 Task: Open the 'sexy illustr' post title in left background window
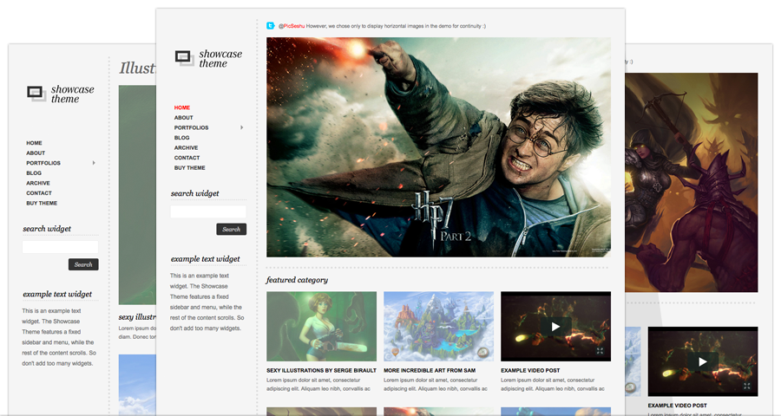[x=137, y=317]
